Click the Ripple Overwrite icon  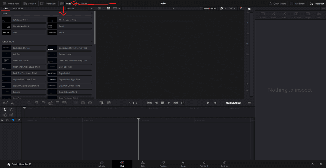coord(43,102)
